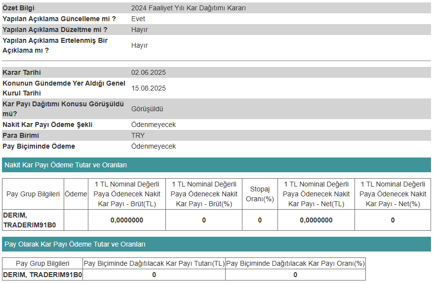Select the Genel Kurul date 15.08.2025
Viewport: 433px width, 283px height.
coord(149,88)
